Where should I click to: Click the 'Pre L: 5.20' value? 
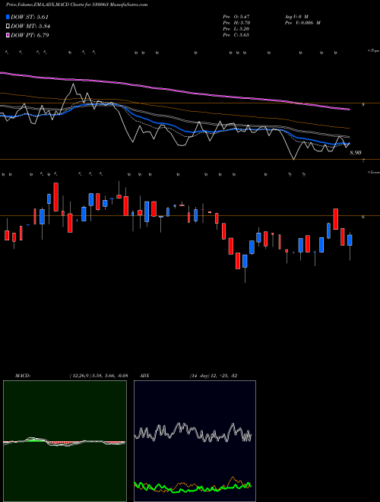pyautogui.click(x=236, y=29)
